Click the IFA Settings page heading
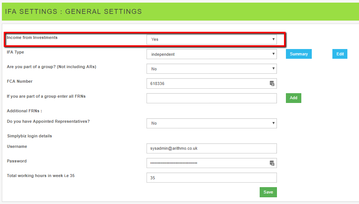The image size is (359, 204). point(73,12)
